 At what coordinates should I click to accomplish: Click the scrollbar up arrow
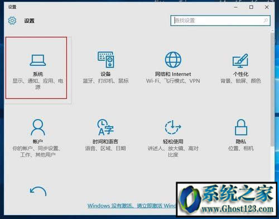(273, 31)
